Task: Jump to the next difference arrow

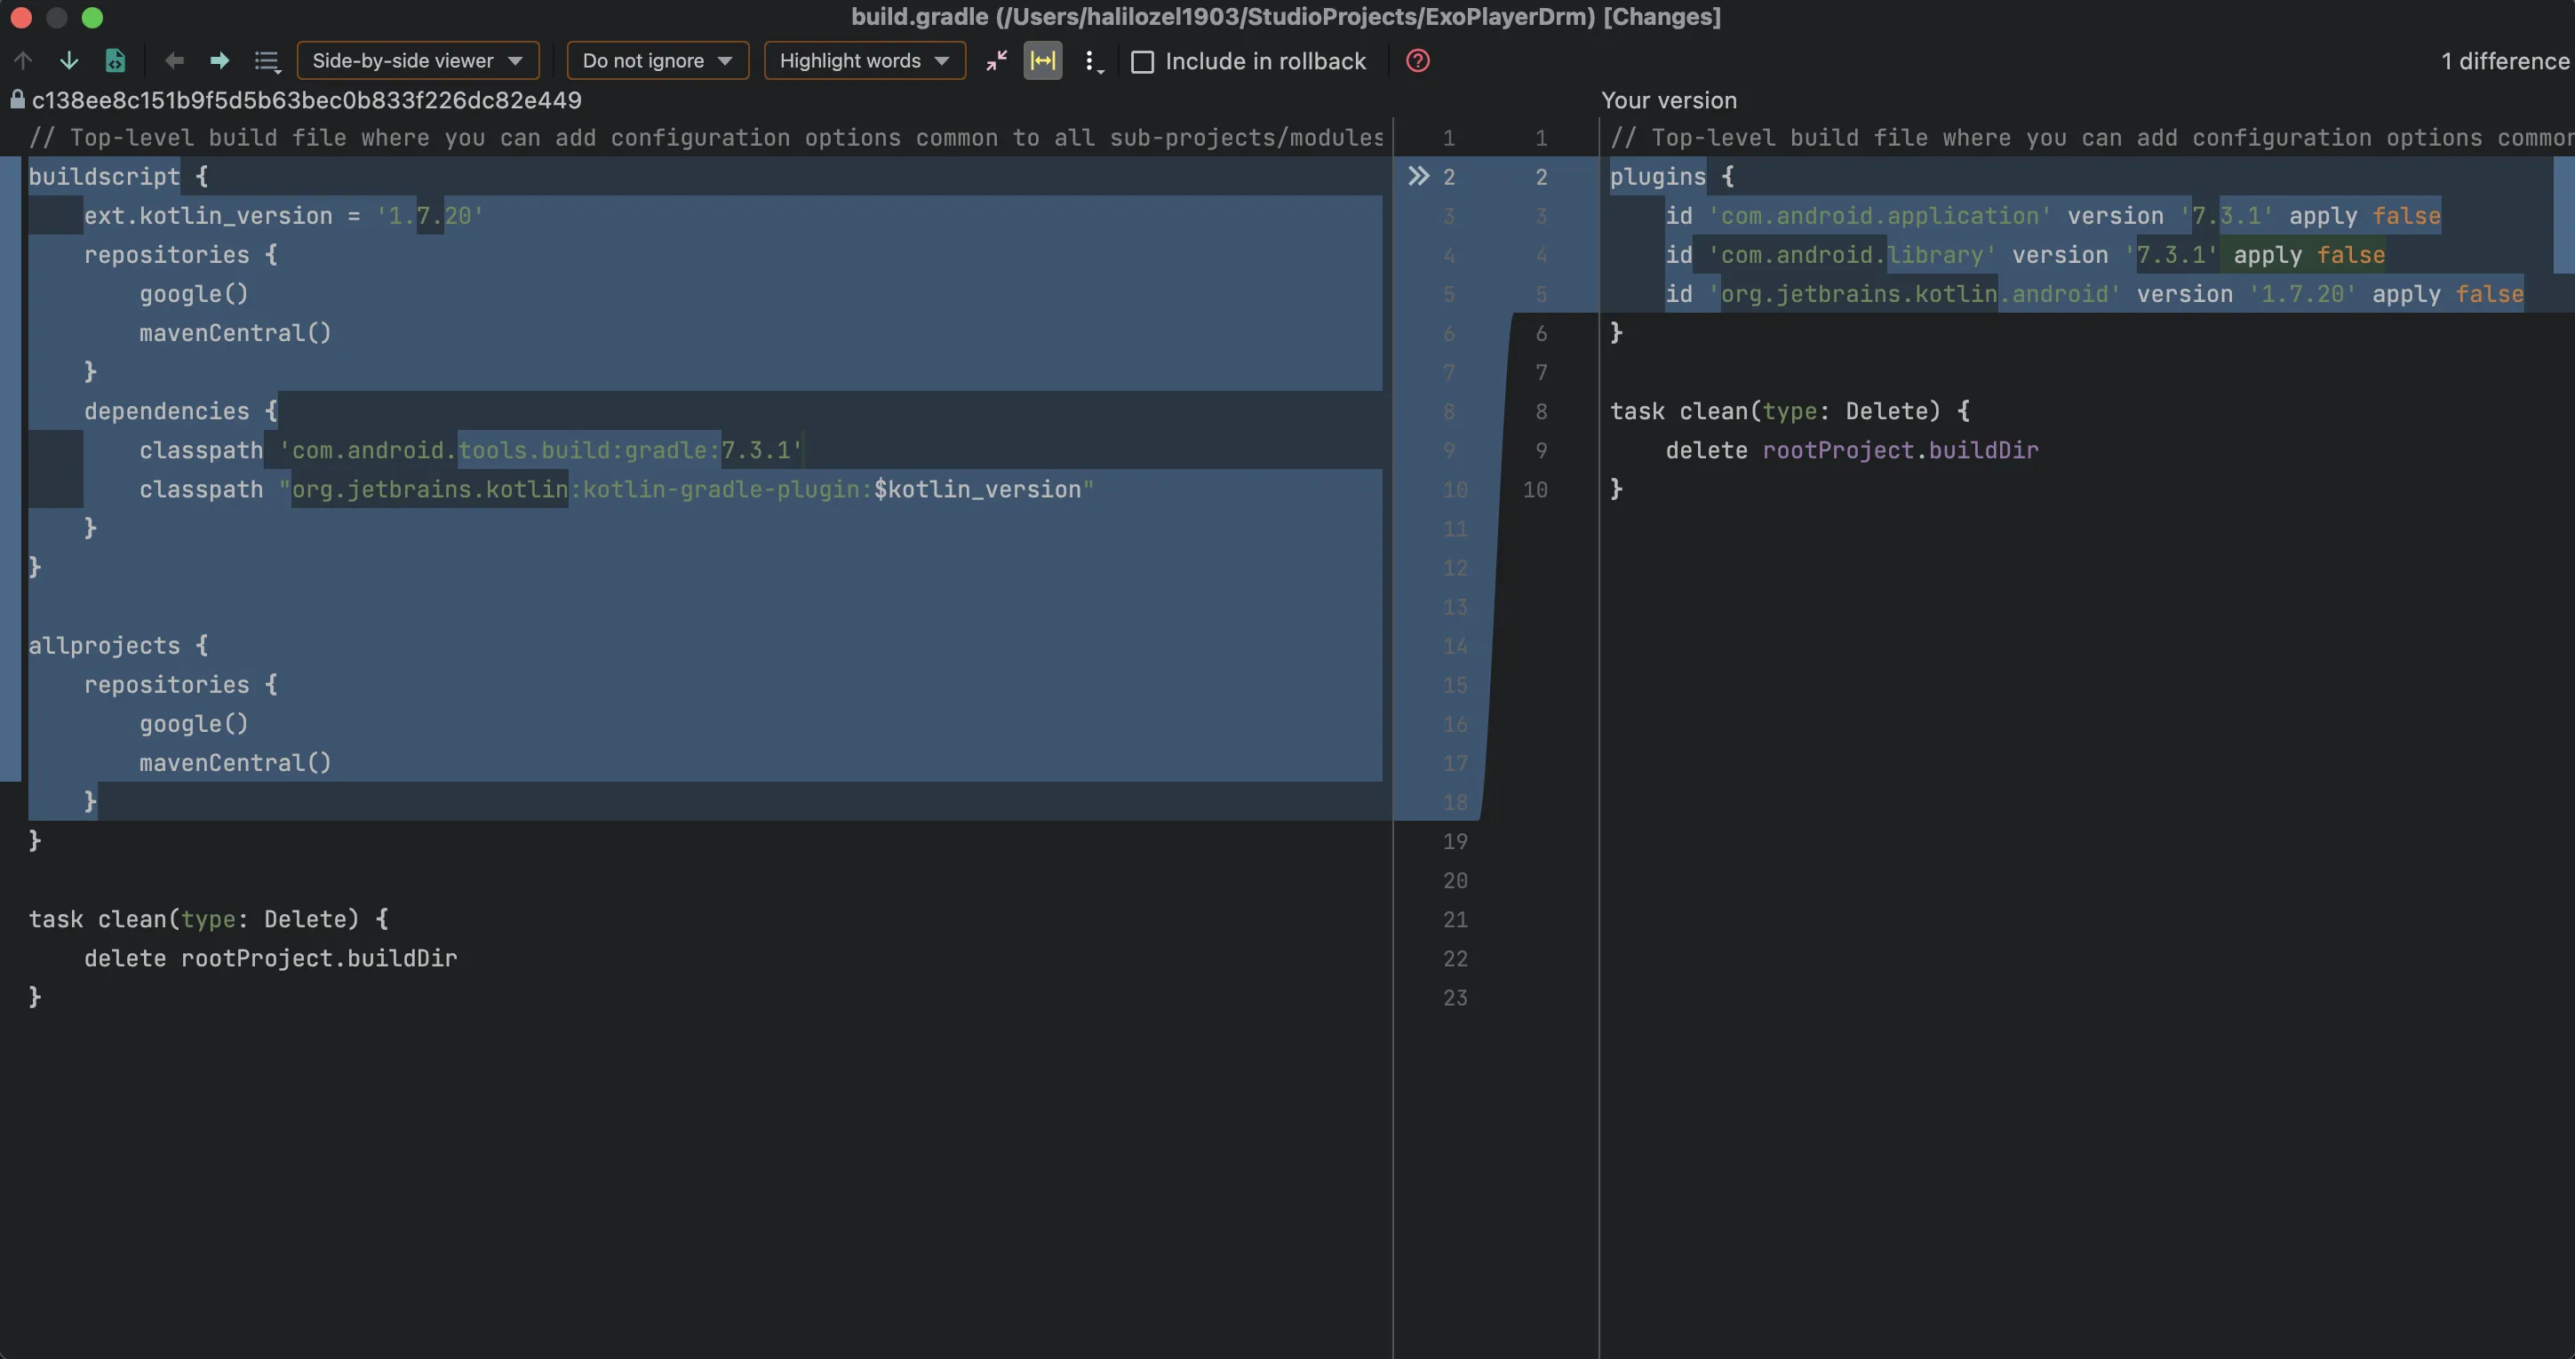Action: point(69,61)
